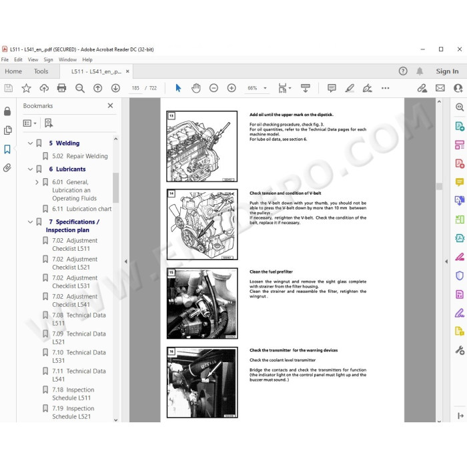Open share with others icon
Viewport: 467px width, 467px height.
click(x=458, y=88)
